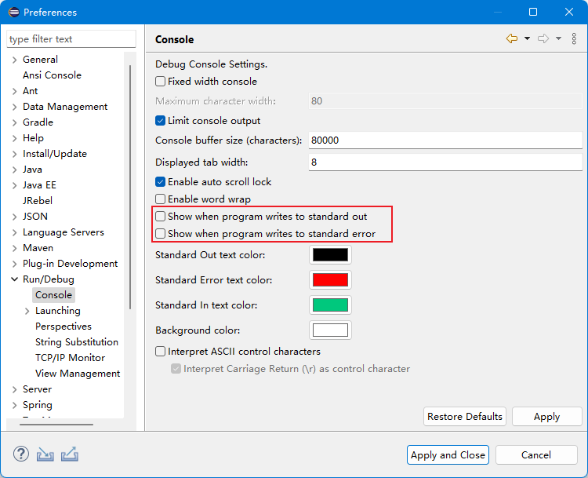Screen dimensions: 588x478
Task: Collapse the Run/Debug tree node
Action: point(14,279)
